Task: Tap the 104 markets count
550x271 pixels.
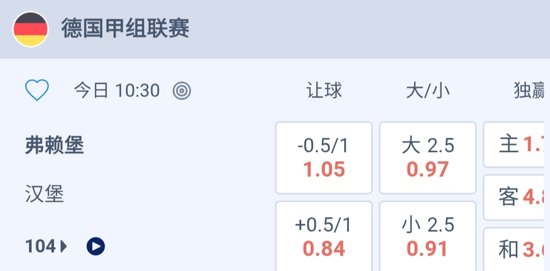Action: [x=41, y=247]
